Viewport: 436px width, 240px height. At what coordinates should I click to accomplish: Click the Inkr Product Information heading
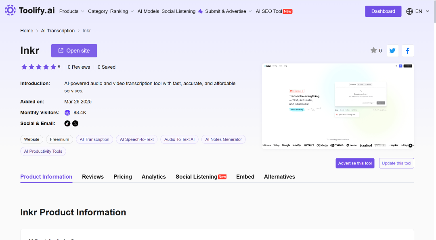[73, 213]
